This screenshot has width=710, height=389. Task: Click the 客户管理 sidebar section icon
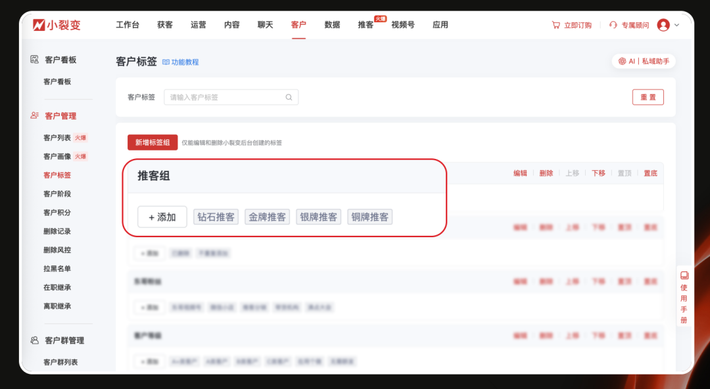(x=34, y=116)
